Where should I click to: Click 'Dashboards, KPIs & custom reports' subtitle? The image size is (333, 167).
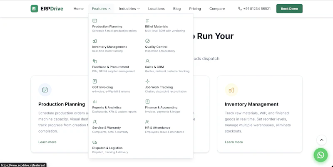tap(114, 112)
